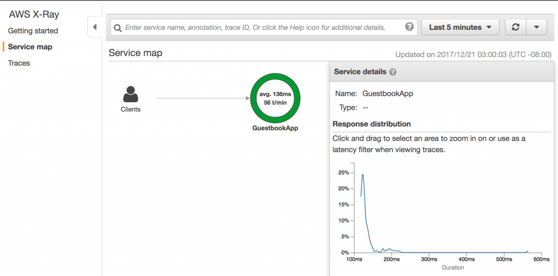
Task: Click the Duration axis title
Action: coord(453,268)
